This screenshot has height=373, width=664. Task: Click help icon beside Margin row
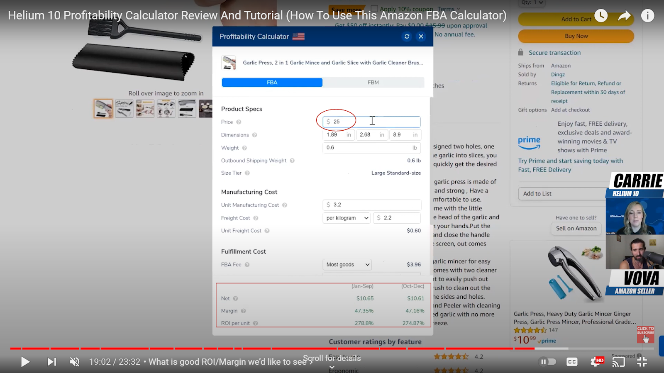point(243,311)
